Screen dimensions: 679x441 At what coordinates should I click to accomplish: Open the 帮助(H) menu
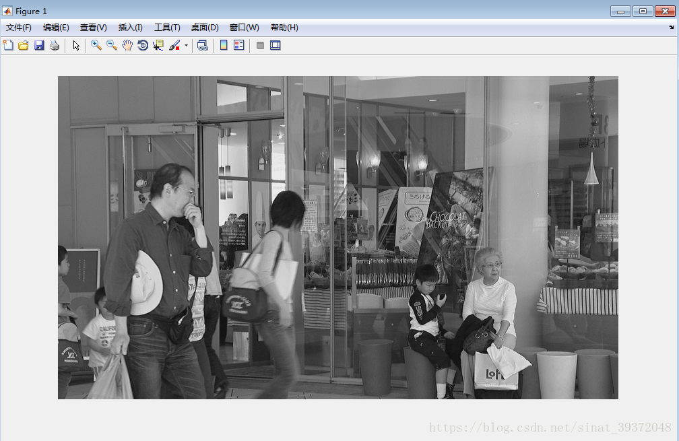pyautogui.click(x=284, y=28)
